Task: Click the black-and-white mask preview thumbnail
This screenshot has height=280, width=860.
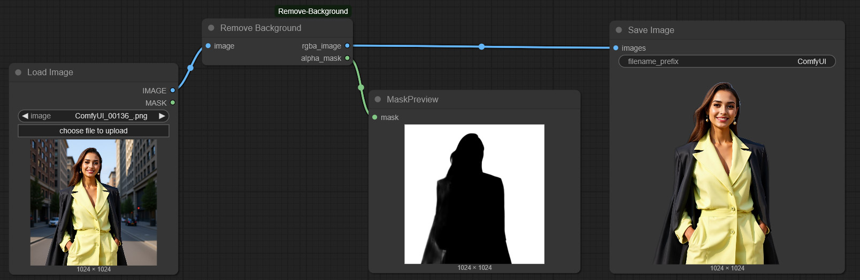Action: pyautogui.click(x=474, y=194)
